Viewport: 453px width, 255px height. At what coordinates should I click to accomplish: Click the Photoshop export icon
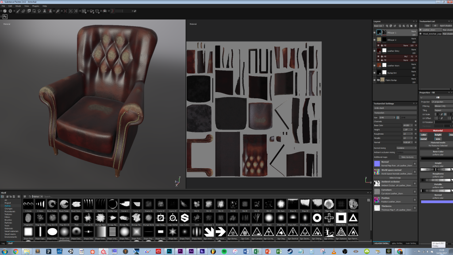click(5, 16)
